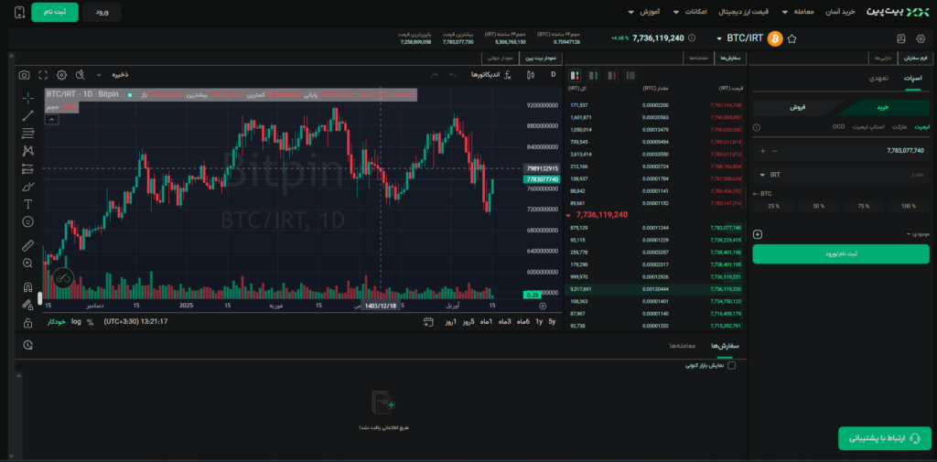Open the نمودار جهانی chart tab
The height and width of the screenshot is (462, 937).
[x=501, y=58]
